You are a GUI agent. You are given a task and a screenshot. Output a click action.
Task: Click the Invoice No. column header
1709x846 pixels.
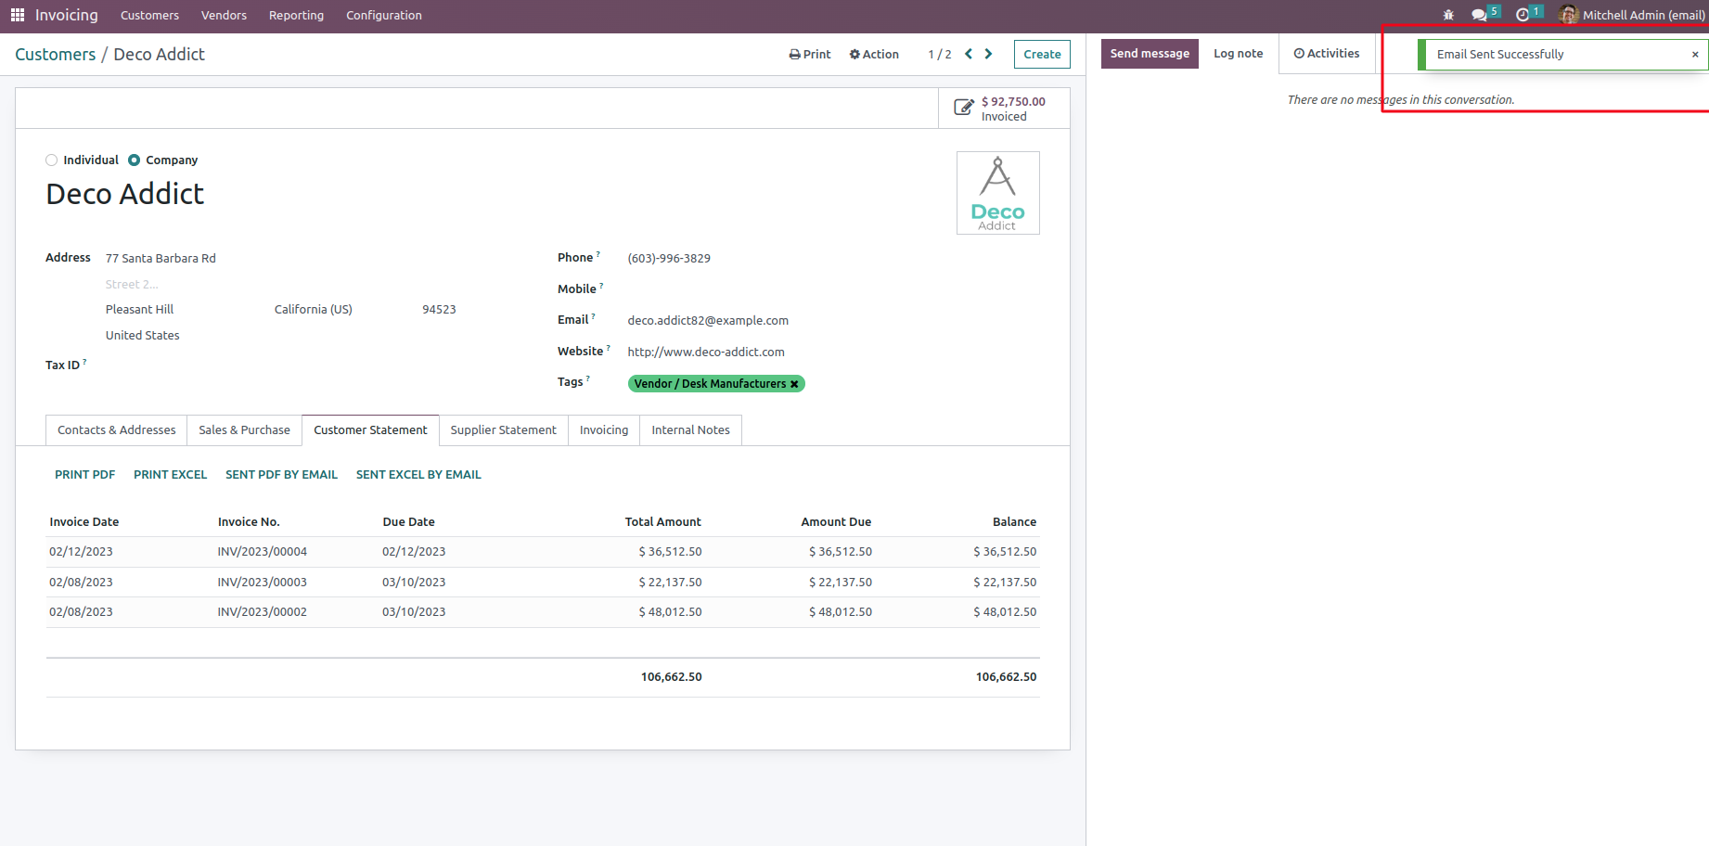(249, 522)
